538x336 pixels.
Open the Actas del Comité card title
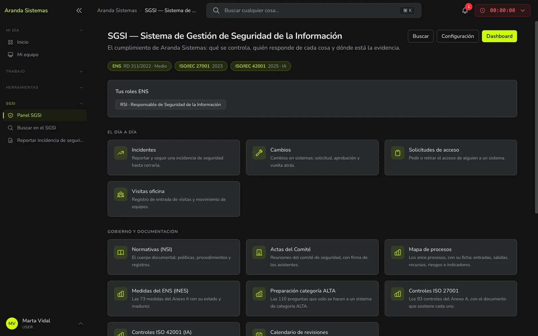[x=291, y=249]
